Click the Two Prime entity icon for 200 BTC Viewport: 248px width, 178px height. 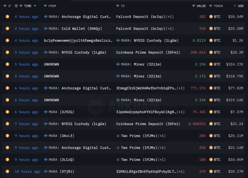pyautogui.click(x=118, y=136)
